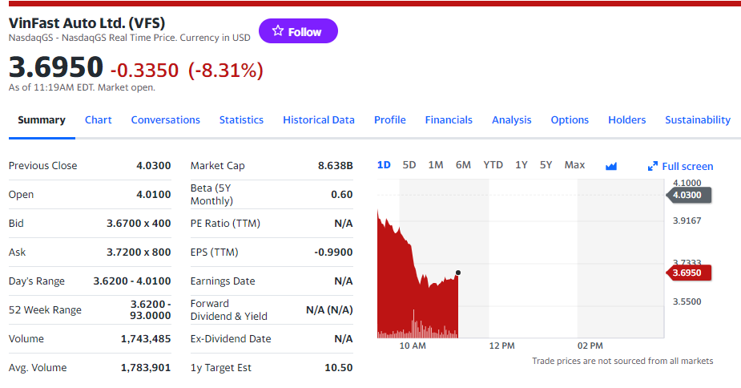This screenshot has height=388, width=741.
Task: Open the chart type icon
Action: [611, 166]
